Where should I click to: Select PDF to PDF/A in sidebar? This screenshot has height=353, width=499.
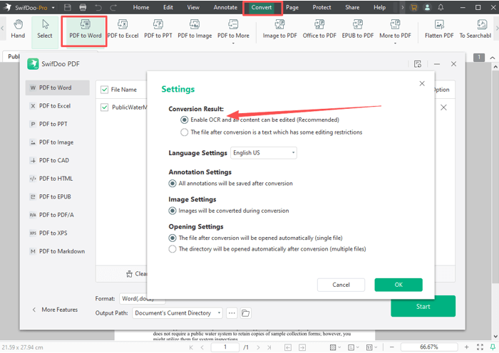58,215
